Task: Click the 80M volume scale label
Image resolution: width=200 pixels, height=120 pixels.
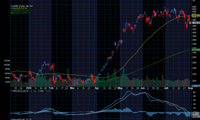Action: [7, 69]
